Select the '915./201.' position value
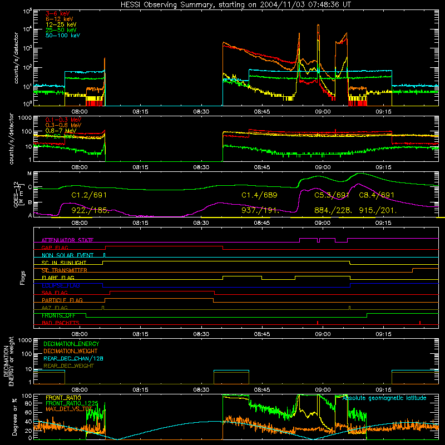The width and height of the screenshot is (445, 445). (x=378, y=210)
